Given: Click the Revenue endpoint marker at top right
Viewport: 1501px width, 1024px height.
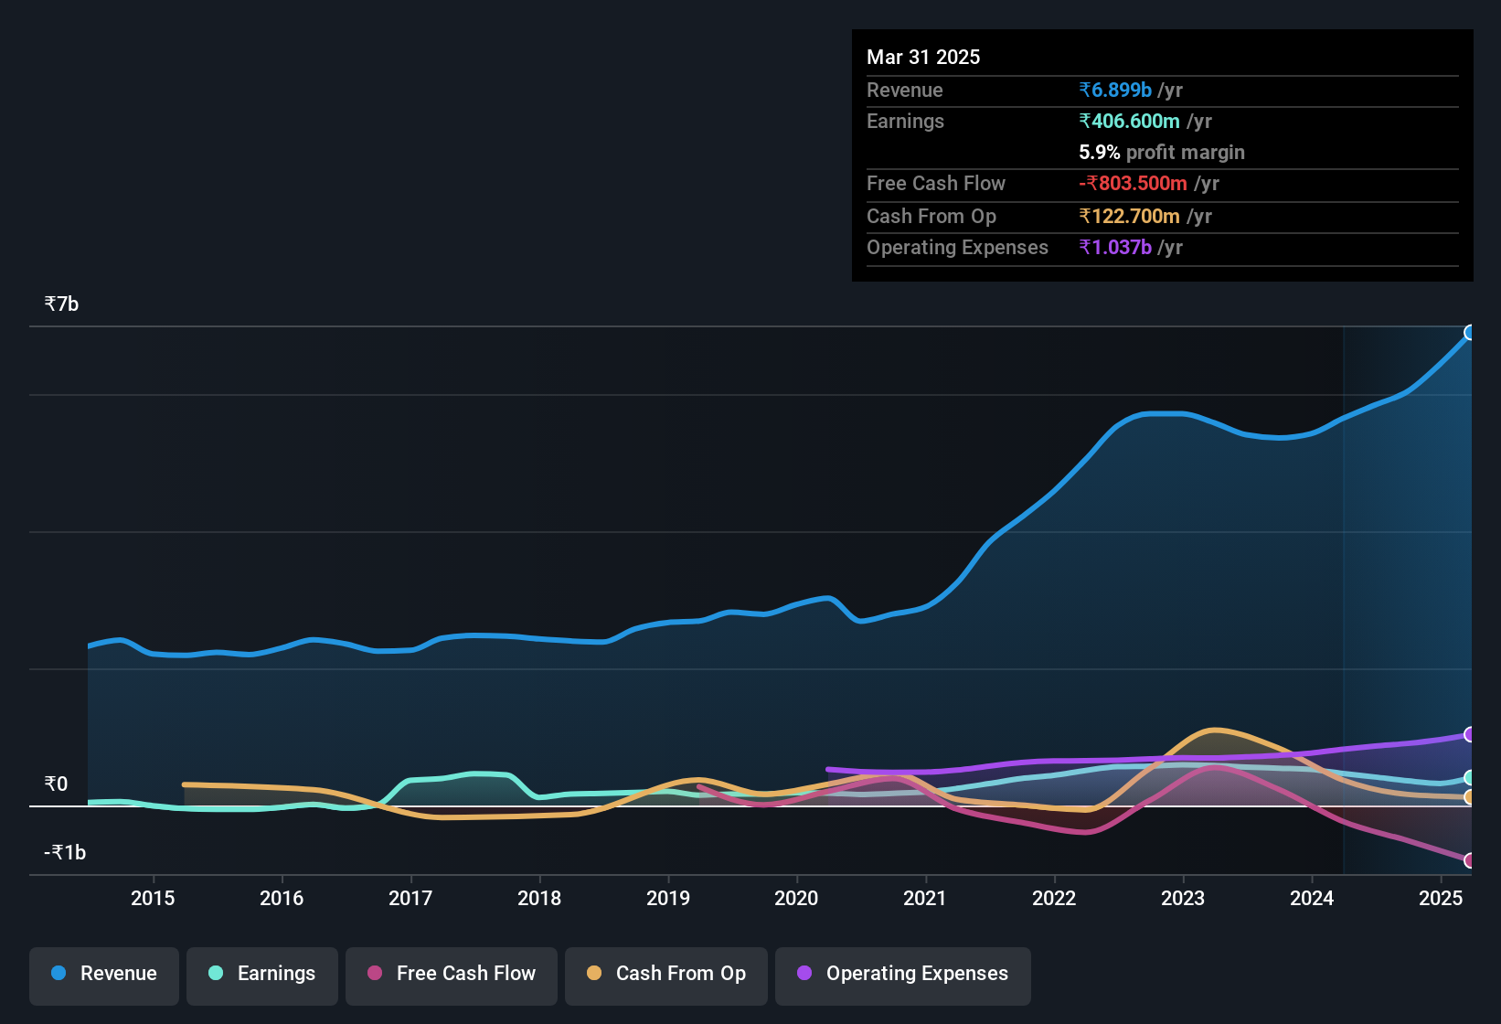Looking at the screenshot, I should pos(1469,333).
